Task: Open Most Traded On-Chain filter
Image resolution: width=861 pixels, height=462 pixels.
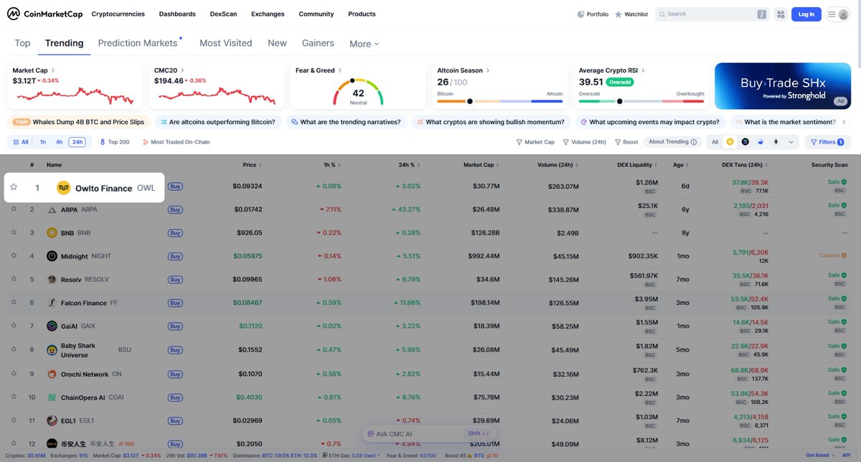Action: [x=176, y=142]
